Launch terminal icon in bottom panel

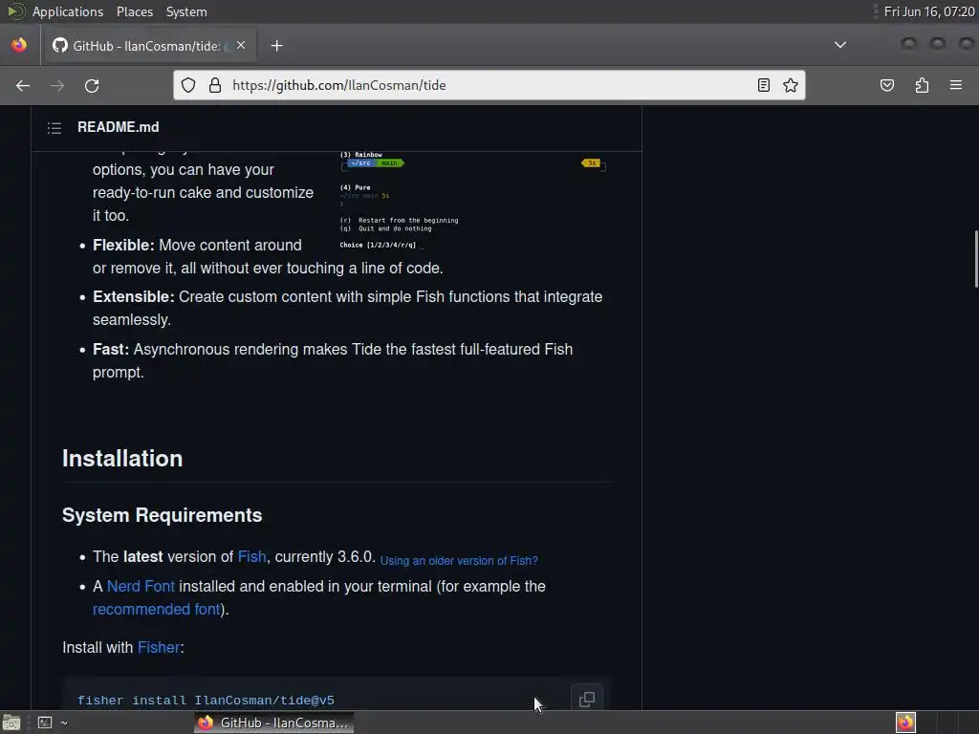[x=45, y=723]
